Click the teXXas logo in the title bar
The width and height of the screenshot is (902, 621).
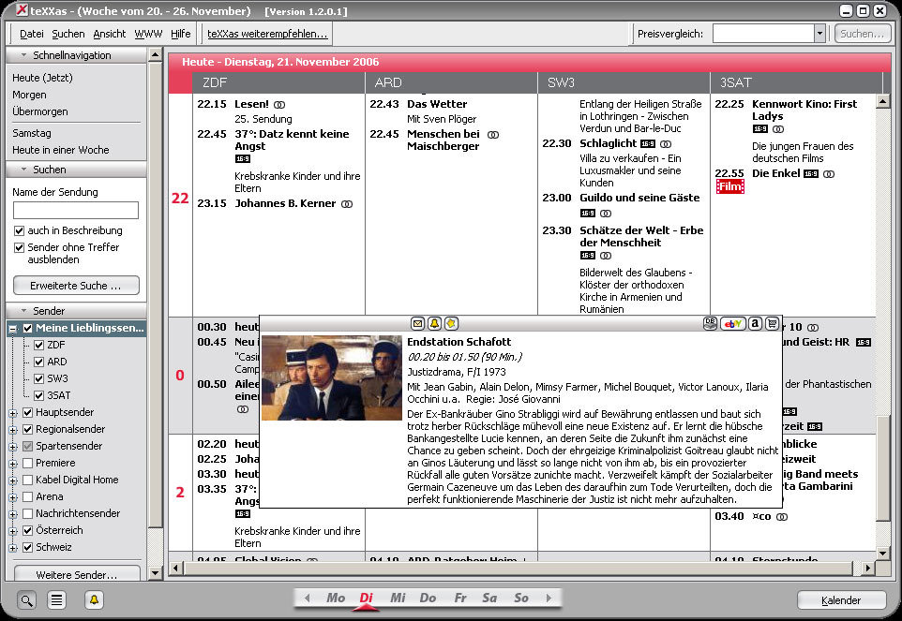tap(22, 9)
